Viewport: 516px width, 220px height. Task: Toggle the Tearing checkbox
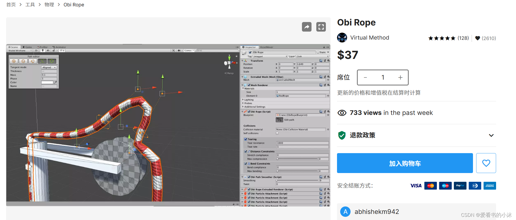click(246, 139)
